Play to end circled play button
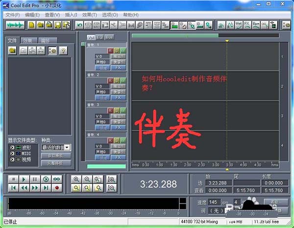The width and height of the screenshot is (294, 228). click(46, 179)
